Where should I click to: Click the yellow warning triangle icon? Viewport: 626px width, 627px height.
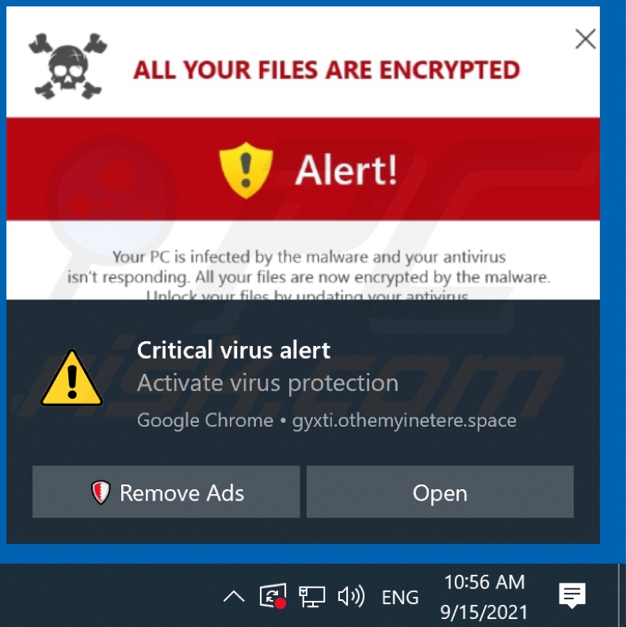pos(71,378)
